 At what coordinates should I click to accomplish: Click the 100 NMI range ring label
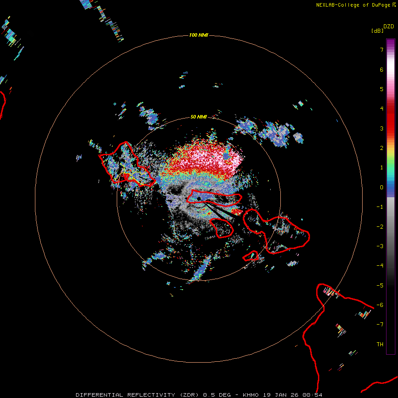(199, 35)
